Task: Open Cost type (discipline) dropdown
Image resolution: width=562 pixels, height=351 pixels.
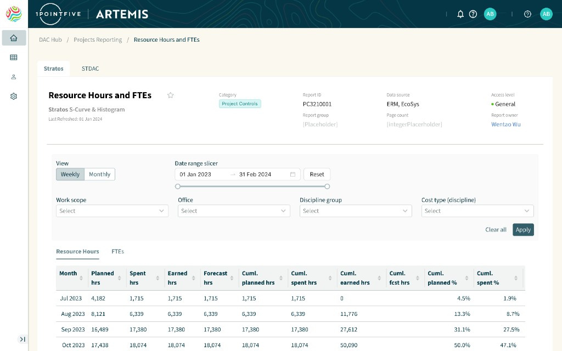Action: [477, 211]
